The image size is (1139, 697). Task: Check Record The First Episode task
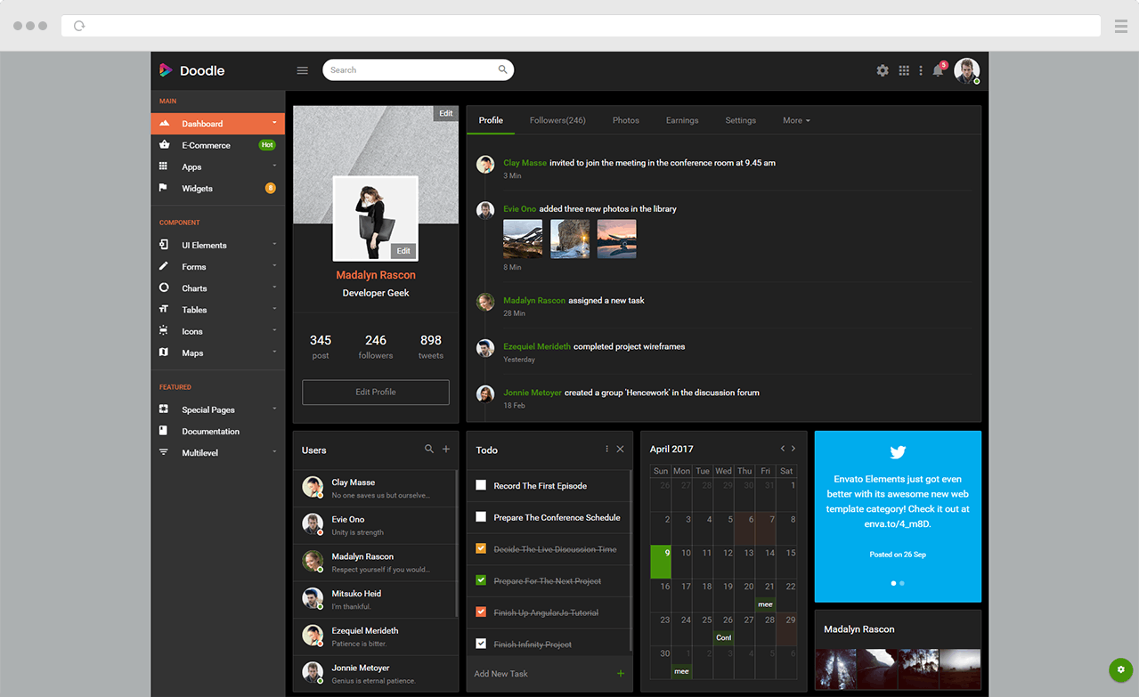[481, 485]
